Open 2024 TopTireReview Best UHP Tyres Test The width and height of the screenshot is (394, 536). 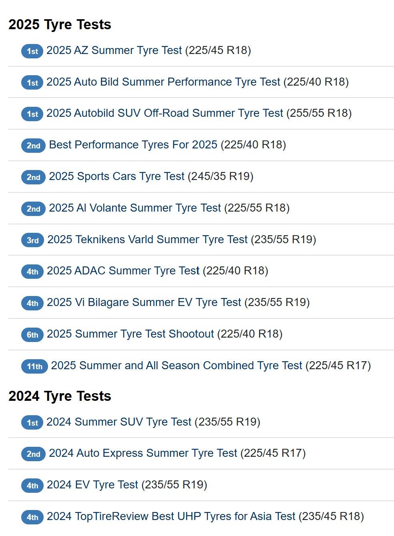click(x=171, y=516)
